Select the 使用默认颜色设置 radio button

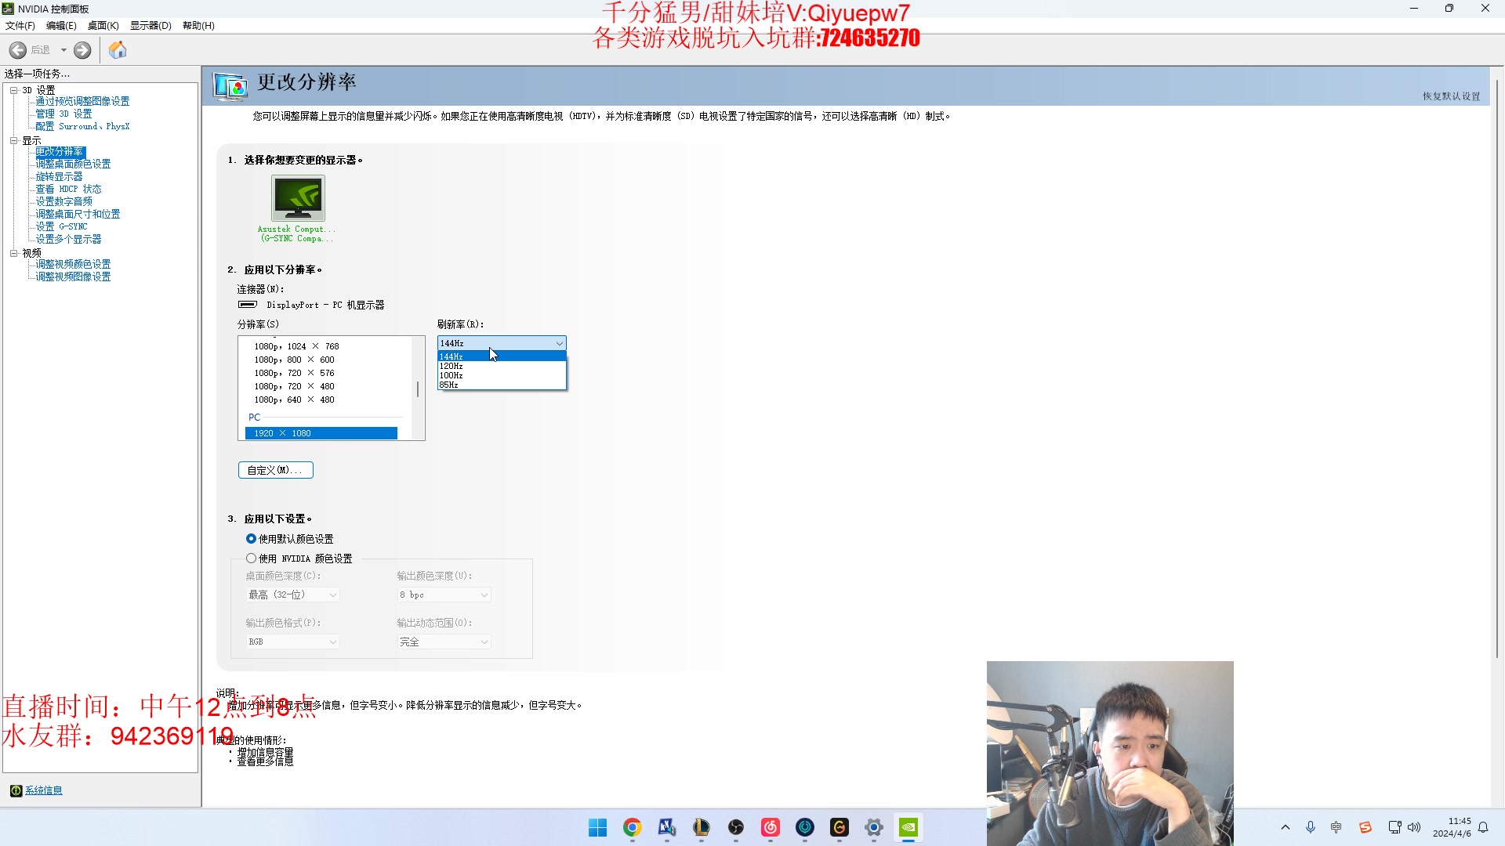251,538
